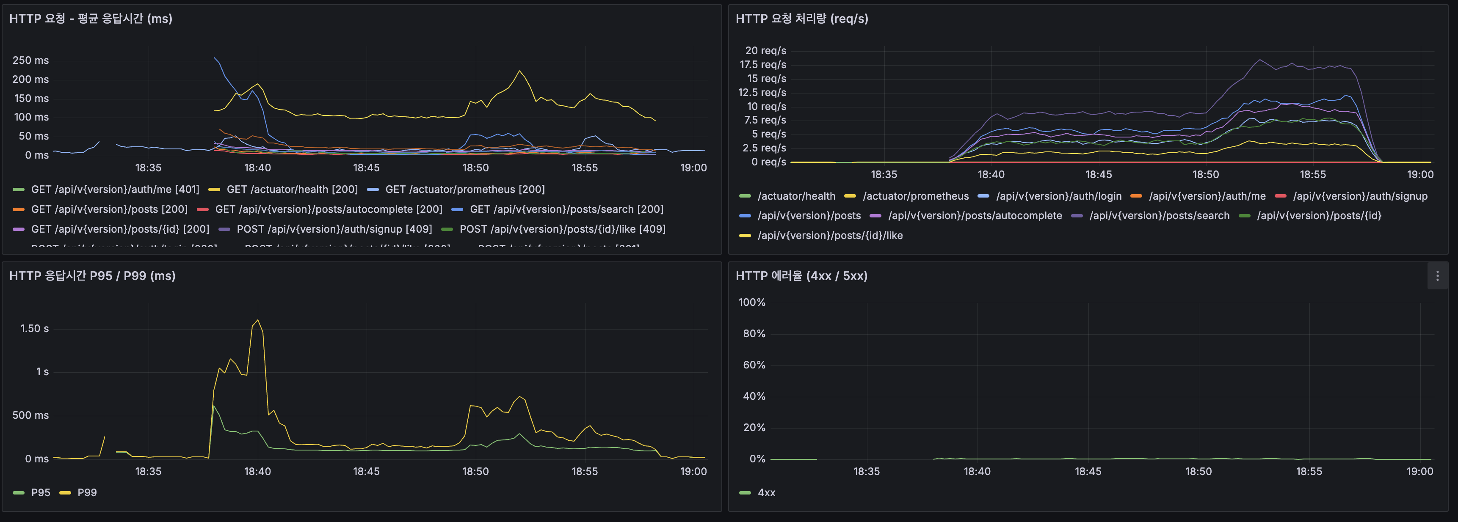Open the HTTP 에러율 (4xx / 5xx) panel title menu
This screenshot has height=522, width=1458.
[x=800, y=276]
